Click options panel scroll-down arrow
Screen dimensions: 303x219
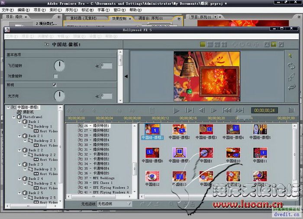point(120,101)
